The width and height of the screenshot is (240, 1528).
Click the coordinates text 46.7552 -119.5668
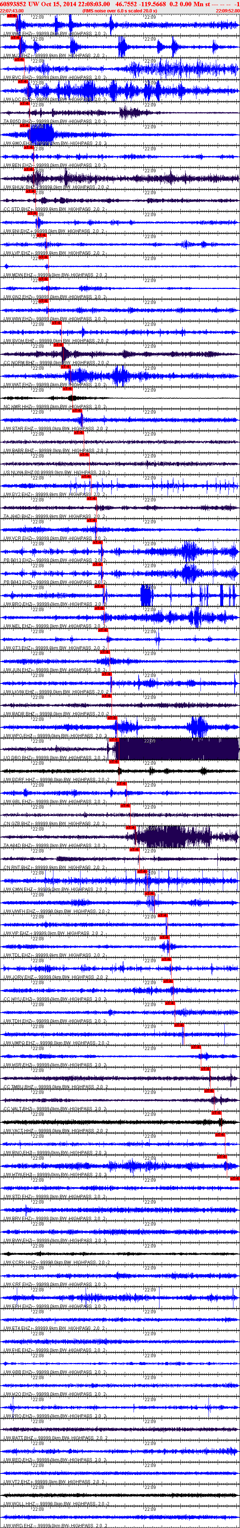pos(140,4)
